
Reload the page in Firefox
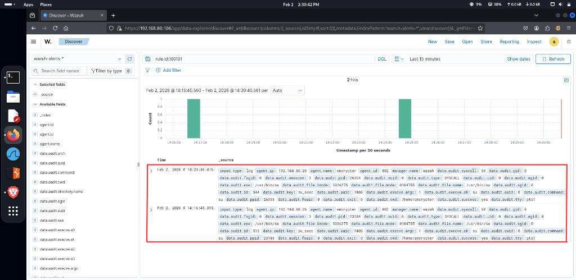click(x=55, y=28)
